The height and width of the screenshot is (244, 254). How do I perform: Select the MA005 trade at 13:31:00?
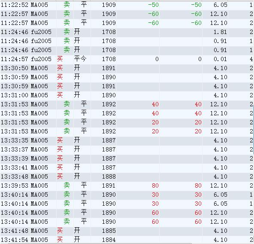pyautogui.click(x=127, y=95)
